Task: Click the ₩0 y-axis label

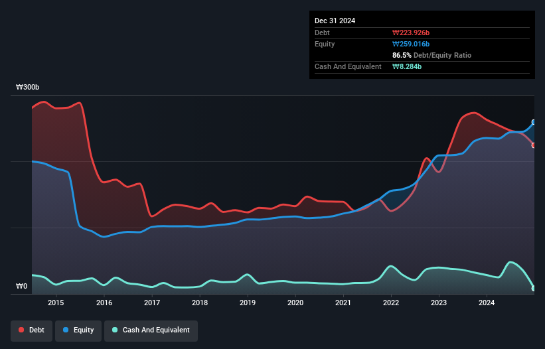Action: point(21,286)
